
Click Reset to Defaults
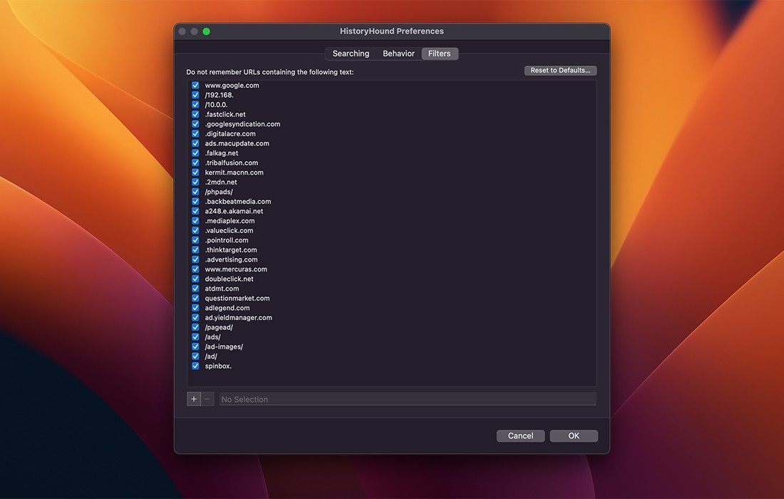(x=560, y=70)
